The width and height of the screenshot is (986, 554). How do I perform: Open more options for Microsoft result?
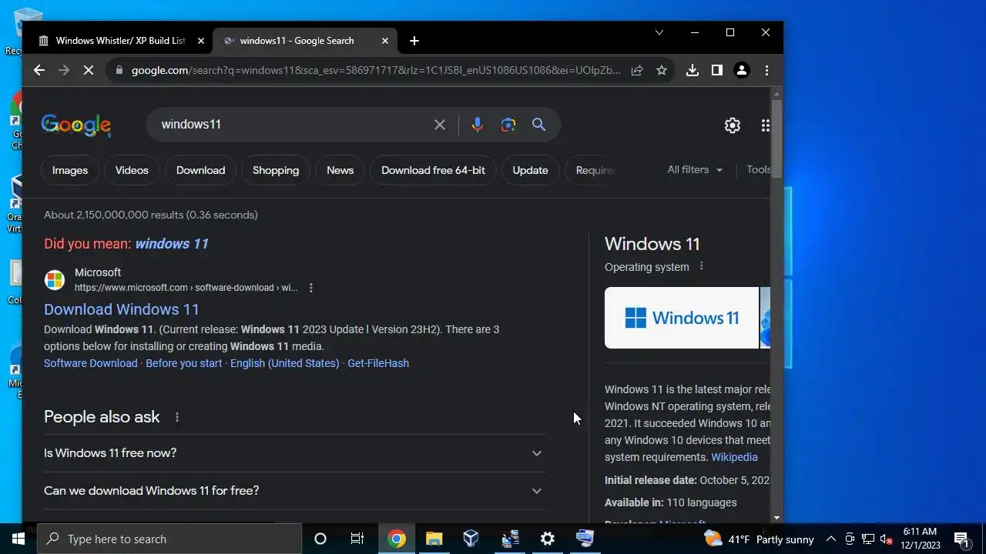click(x=311, y=288)
